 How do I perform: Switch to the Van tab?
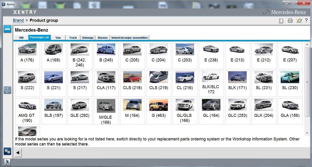click(x=58, y=38)
